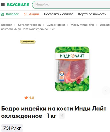The width and height of the screenshot is (110, 132).
Task: Open Супермаркет breadcrumb link
Action: pos(56,25)
